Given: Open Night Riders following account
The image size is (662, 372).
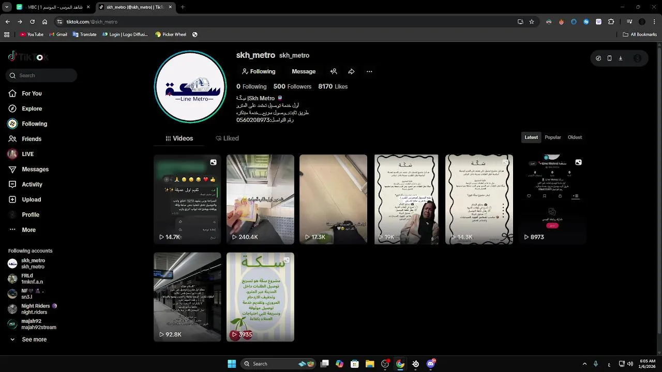Looking at the screenshot, I should coord(32,309).
